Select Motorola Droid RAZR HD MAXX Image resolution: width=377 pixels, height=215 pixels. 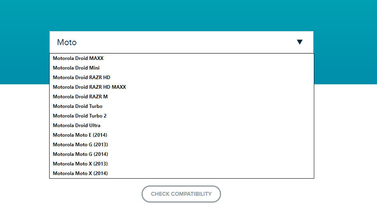pos(182,87)
